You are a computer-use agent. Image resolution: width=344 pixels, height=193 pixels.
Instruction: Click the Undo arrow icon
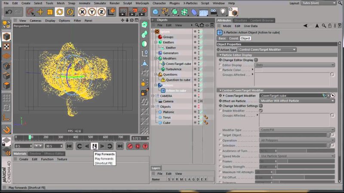coord(8,12)
